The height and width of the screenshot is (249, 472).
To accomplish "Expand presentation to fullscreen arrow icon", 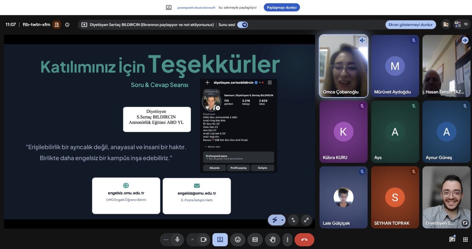I will 307,220.
